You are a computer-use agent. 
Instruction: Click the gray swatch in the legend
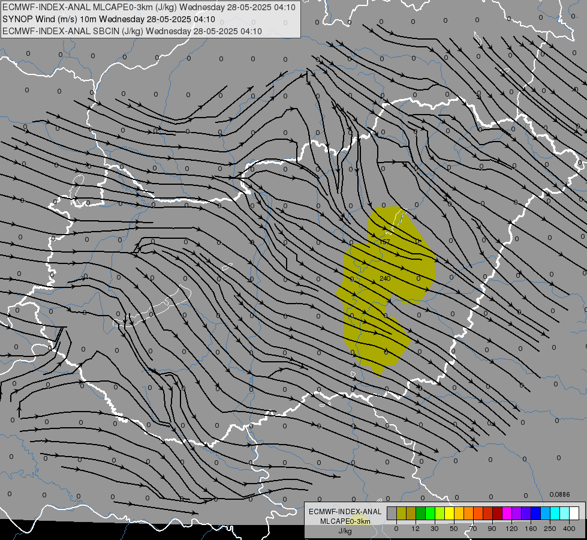[392, 513]
